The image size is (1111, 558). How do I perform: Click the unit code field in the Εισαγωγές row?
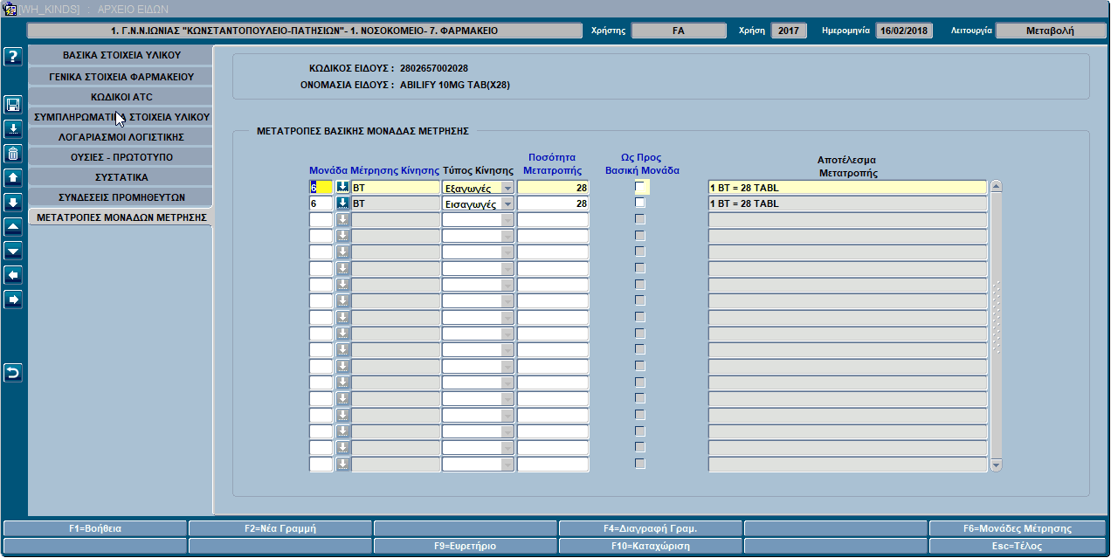(x=321, y=203)
